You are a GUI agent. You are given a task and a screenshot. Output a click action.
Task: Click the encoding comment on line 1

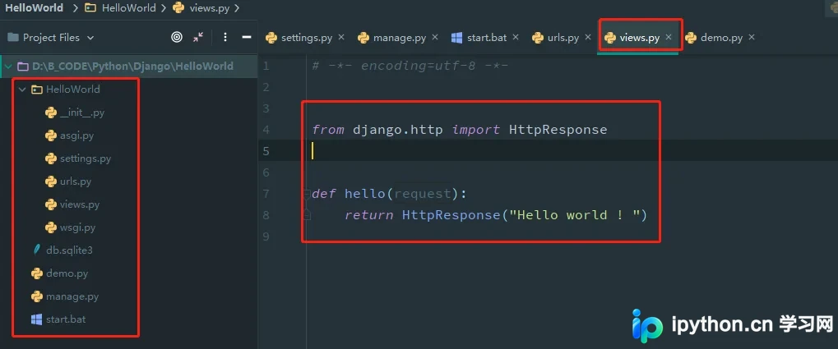pos(410,66)
